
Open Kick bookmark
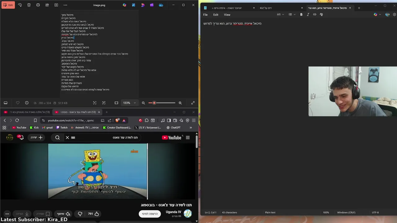pyautogui.click(x=34, y=128)
